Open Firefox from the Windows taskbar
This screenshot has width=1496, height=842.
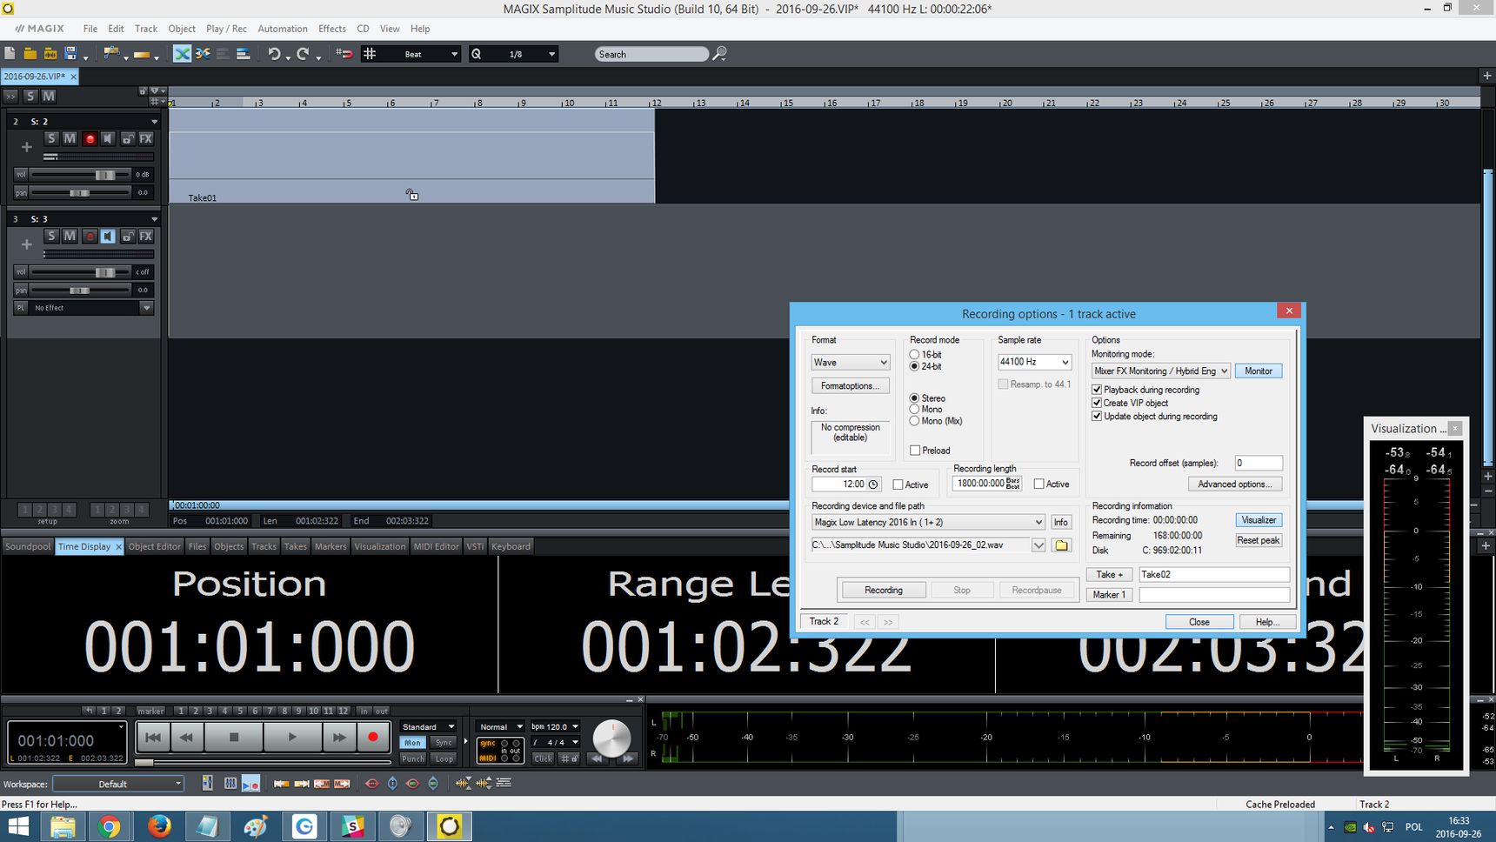(159, 826)
